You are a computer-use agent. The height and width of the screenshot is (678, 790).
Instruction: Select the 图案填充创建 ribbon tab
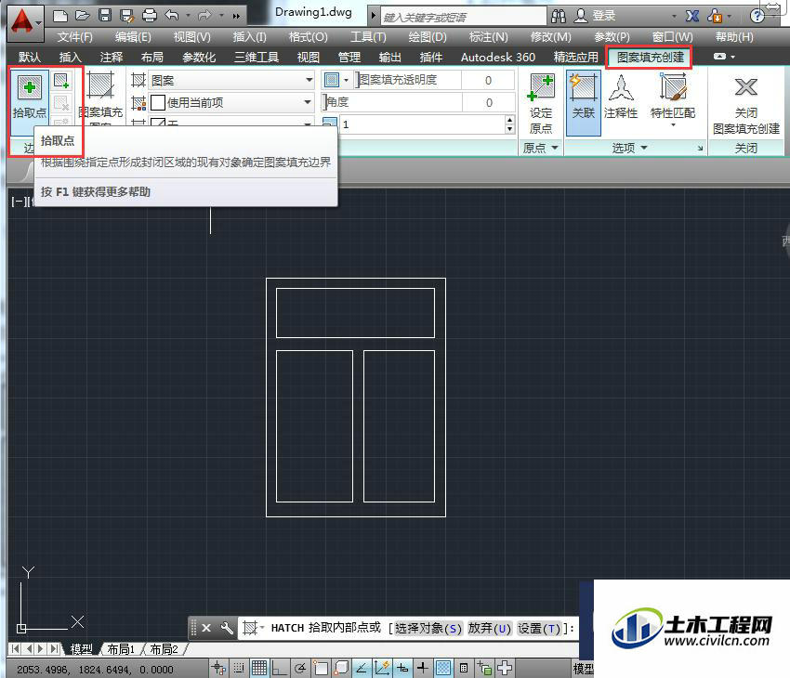point(650,58)
